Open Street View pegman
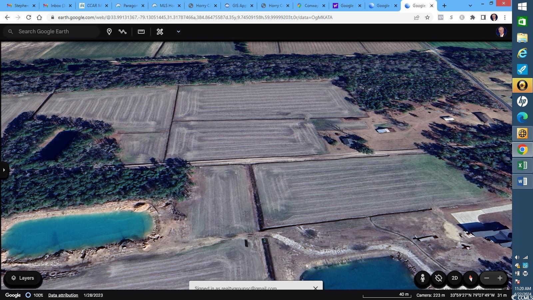 (422, 278)
